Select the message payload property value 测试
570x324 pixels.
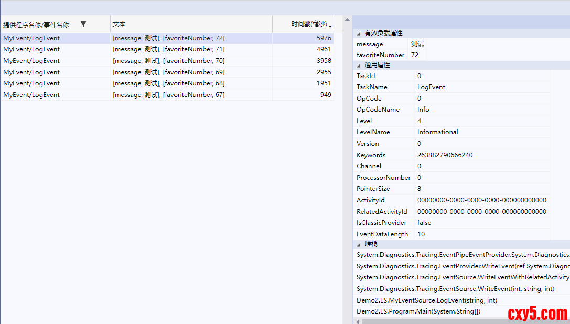point(417,44)
